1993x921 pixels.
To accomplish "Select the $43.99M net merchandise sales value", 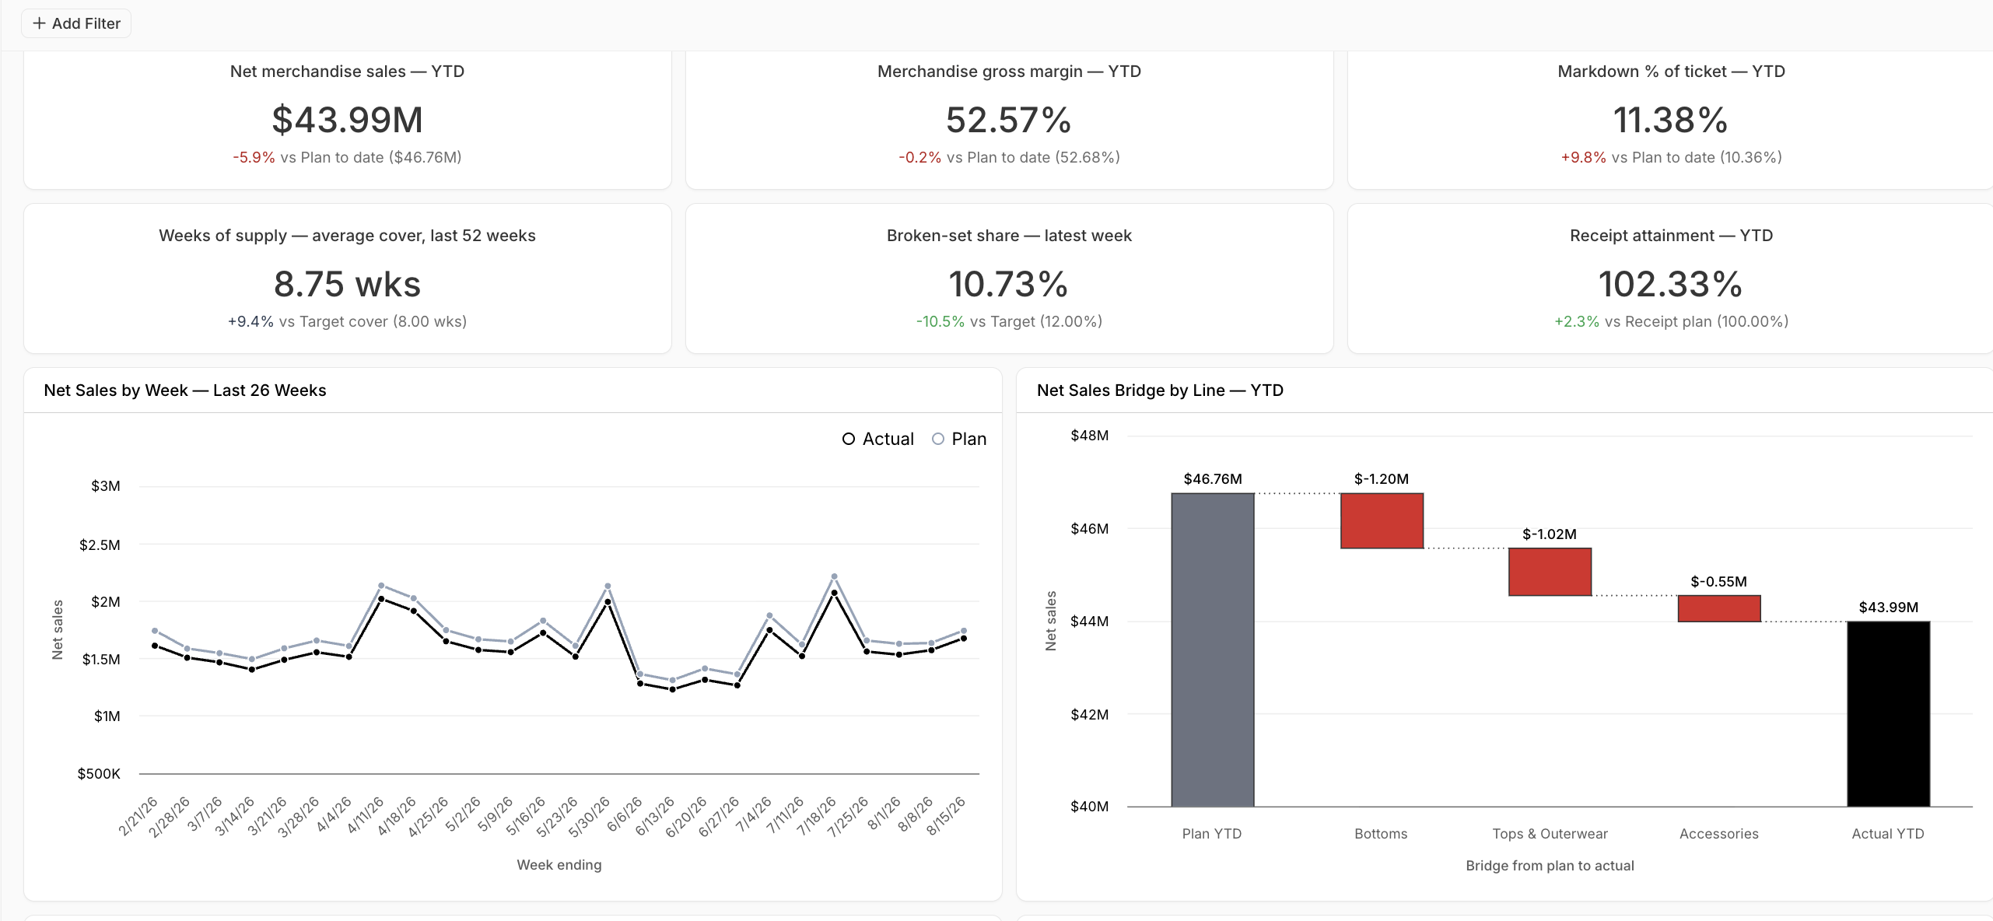I will click(347, 120).
